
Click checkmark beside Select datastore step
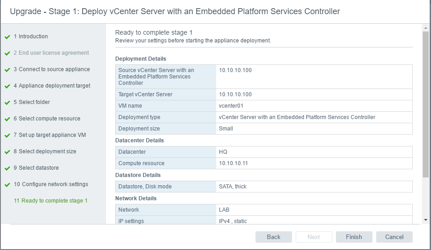[7, 168]
